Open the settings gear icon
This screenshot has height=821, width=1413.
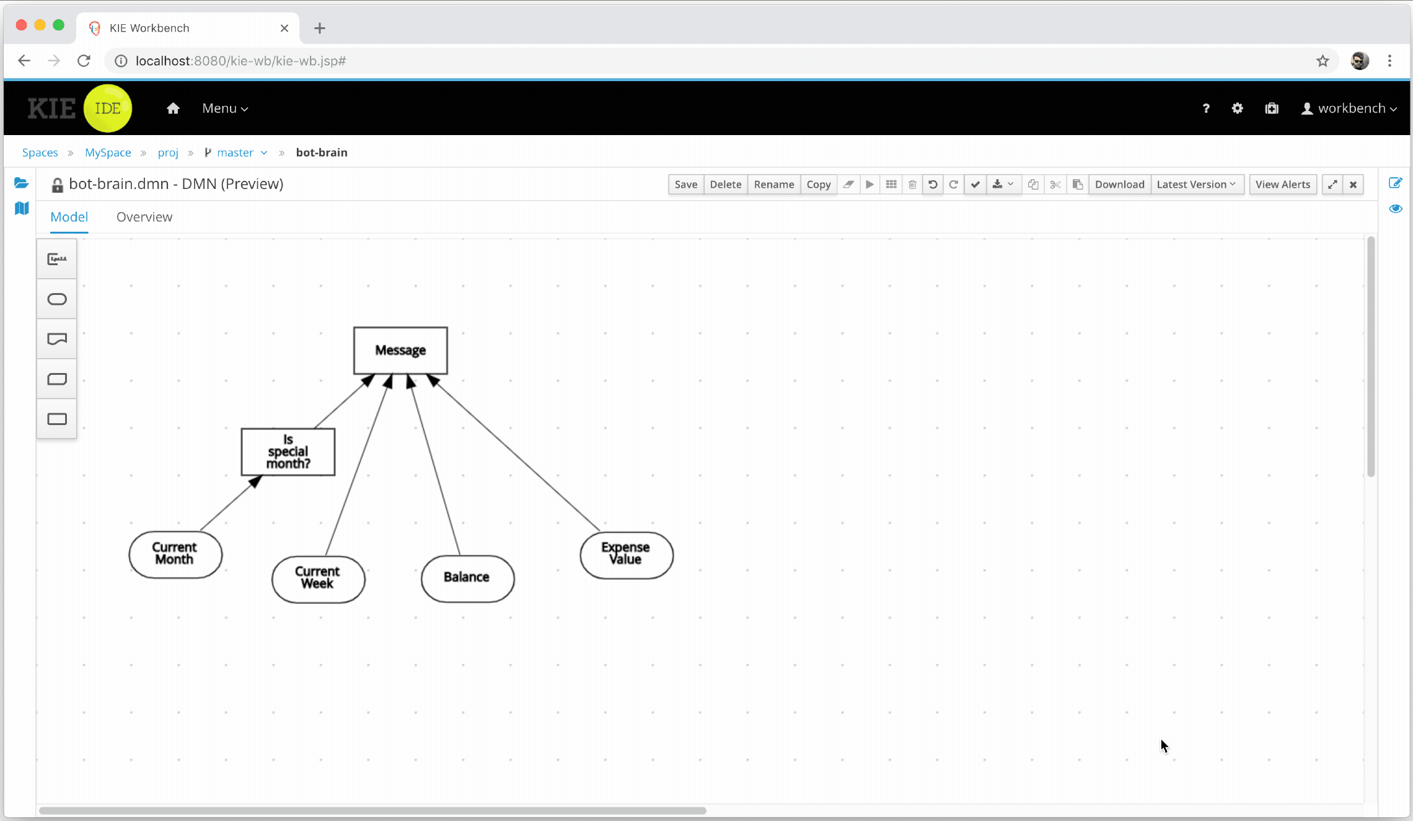coord(1238,108)
